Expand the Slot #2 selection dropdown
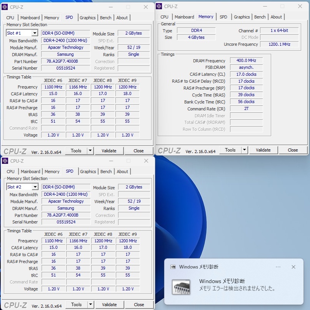This screenshot has height=310, width=310. pyautogui.click(x=35, y=187)
